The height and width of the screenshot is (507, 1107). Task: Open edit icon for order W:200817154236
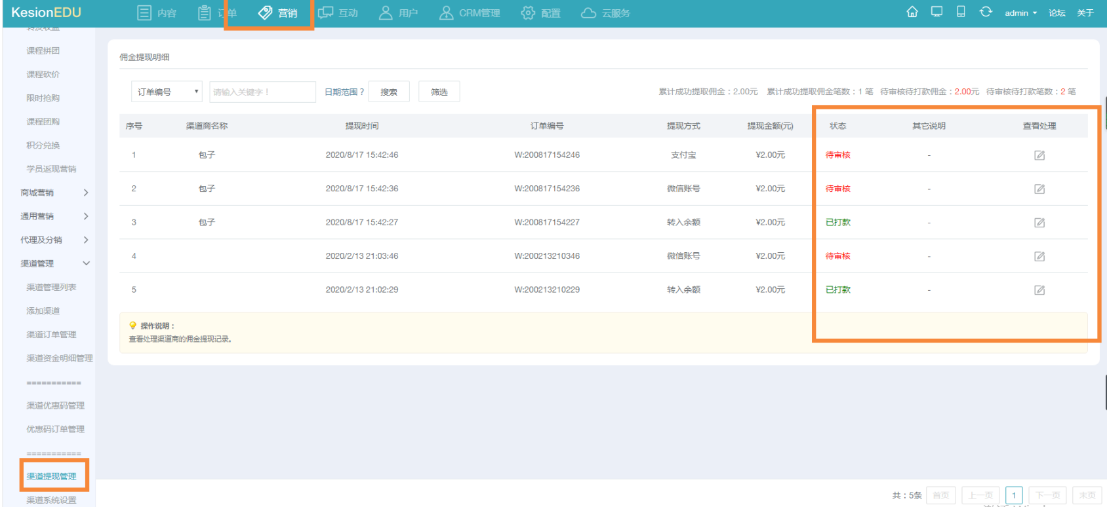1039,189
